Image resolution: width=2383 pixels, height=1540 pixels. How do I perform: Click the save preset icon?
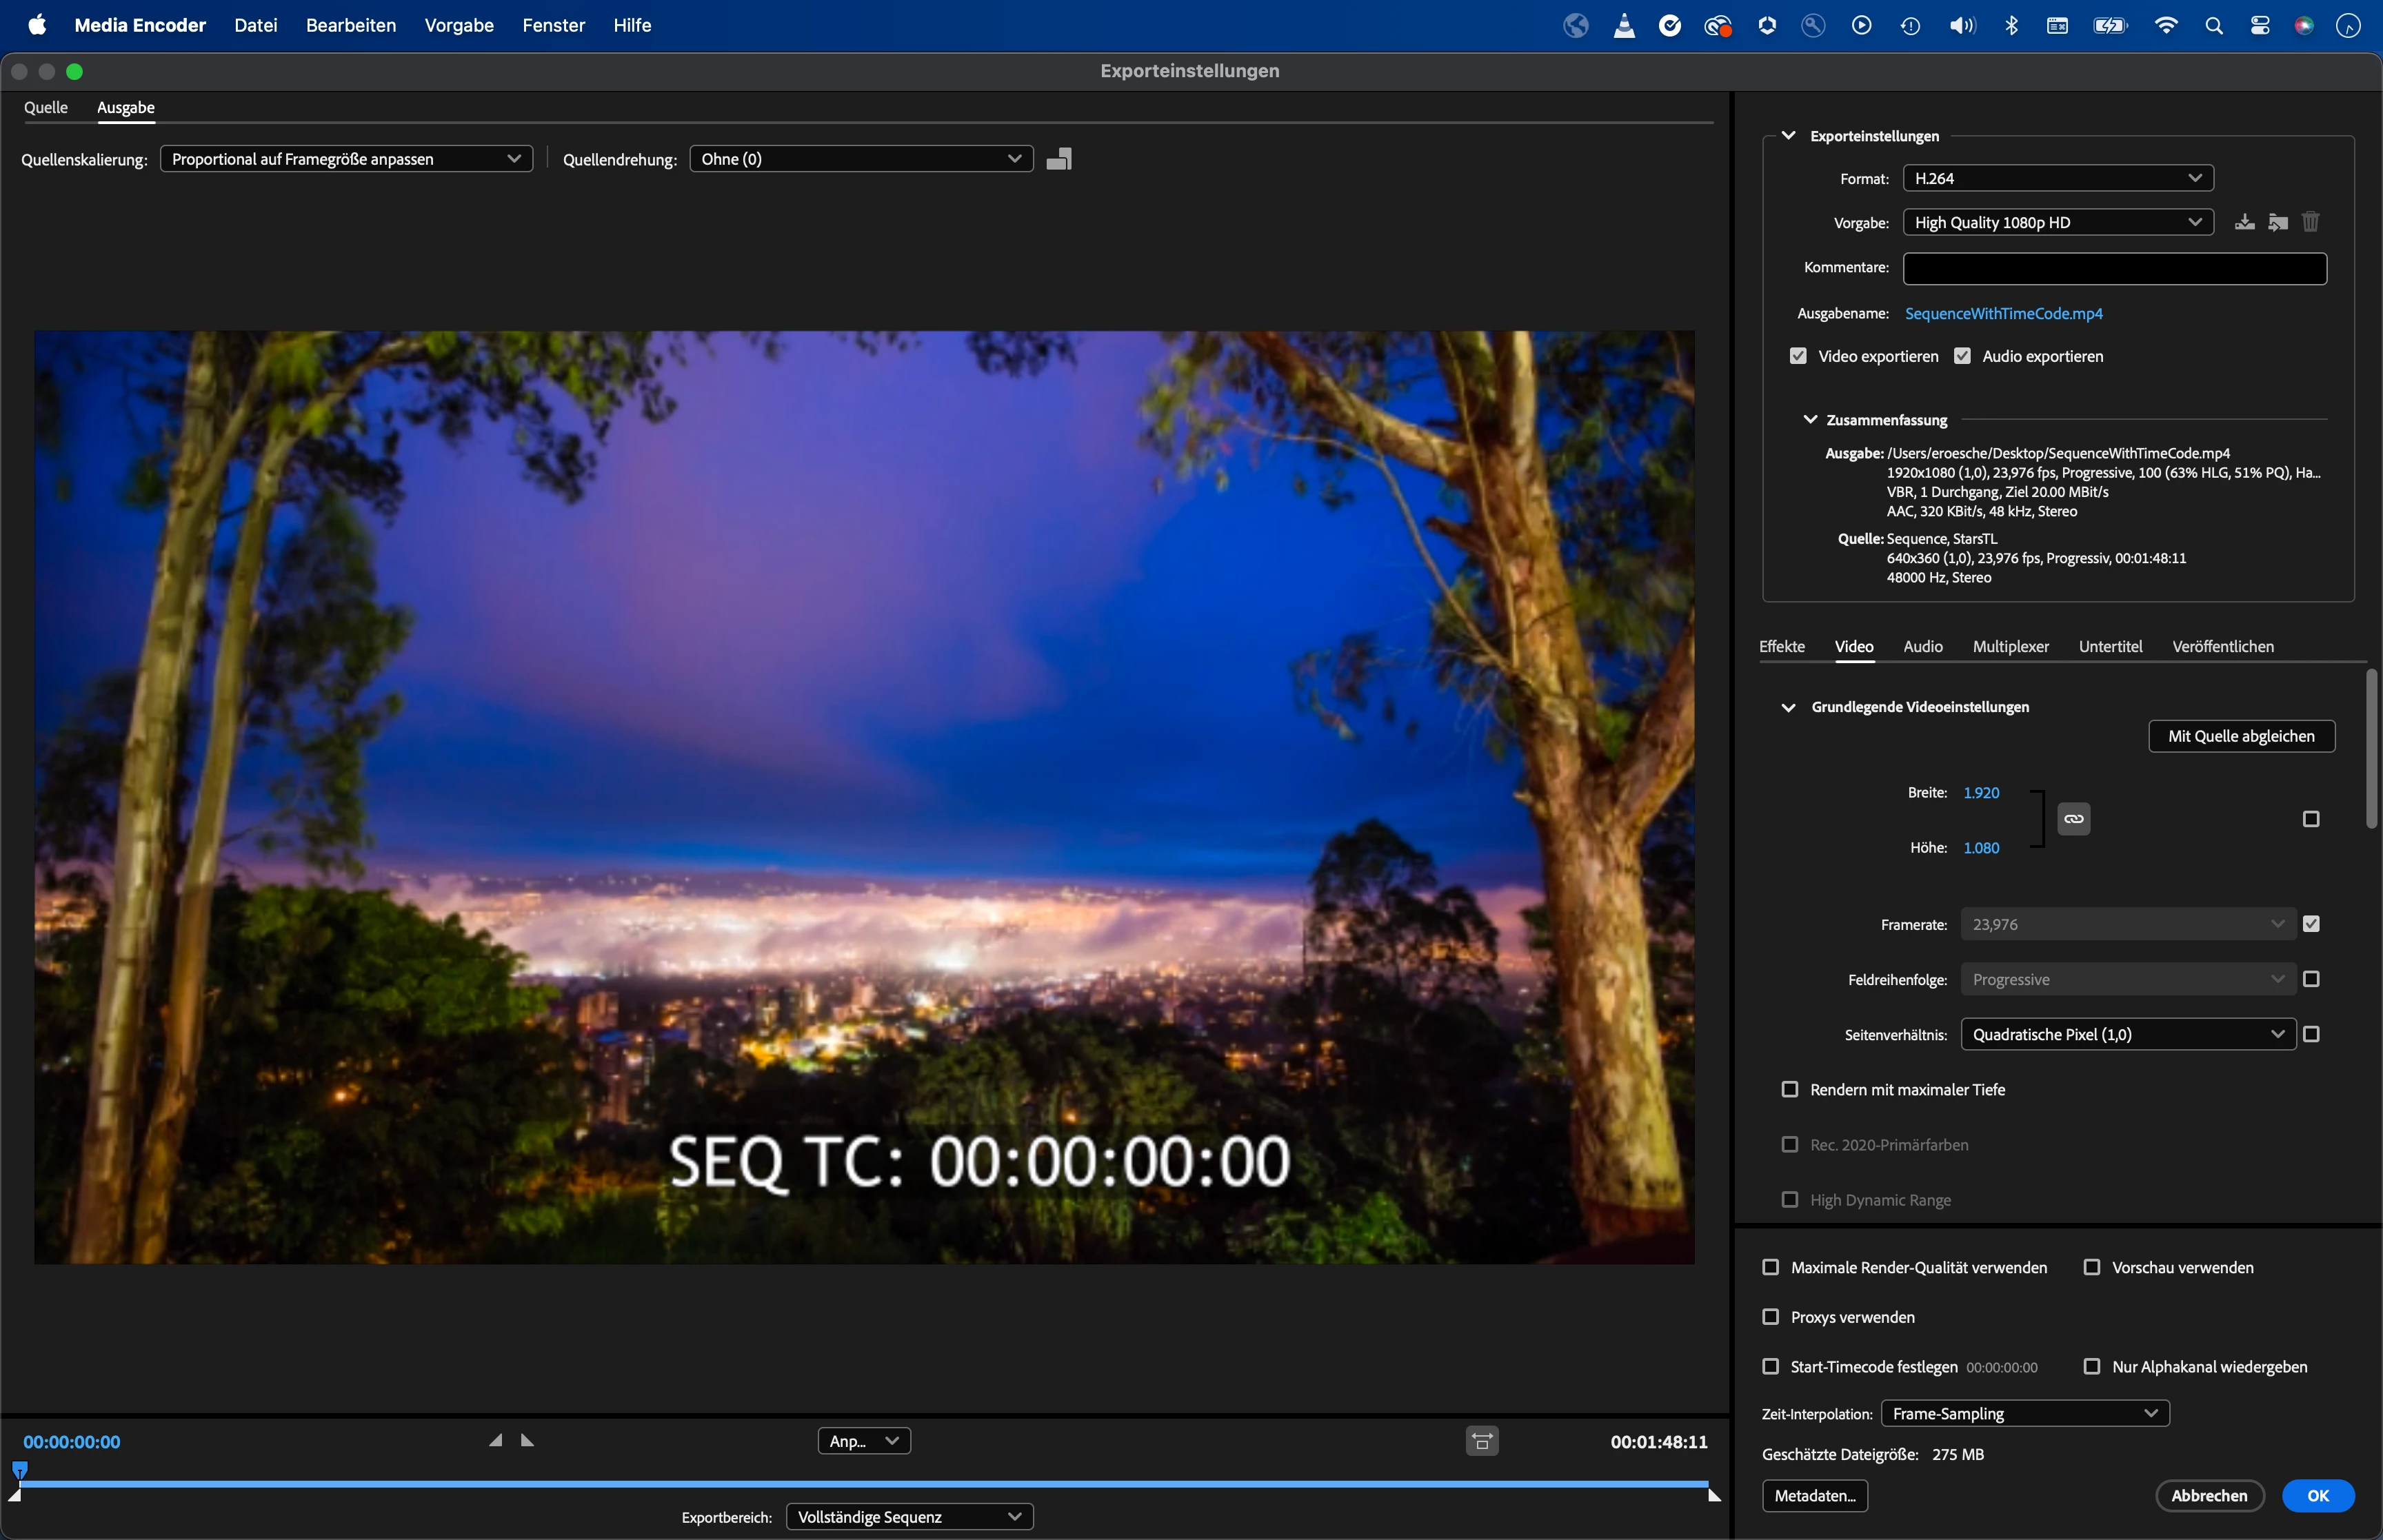[x=2245, y=222]
